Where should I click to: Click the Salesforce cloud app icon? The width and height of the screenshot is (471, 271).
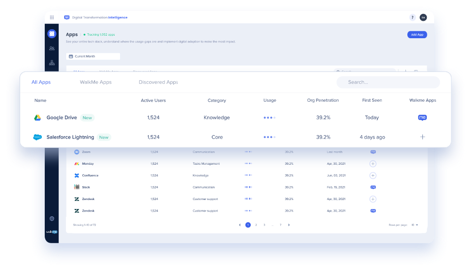pyautogui.click(x=38, y=137)
